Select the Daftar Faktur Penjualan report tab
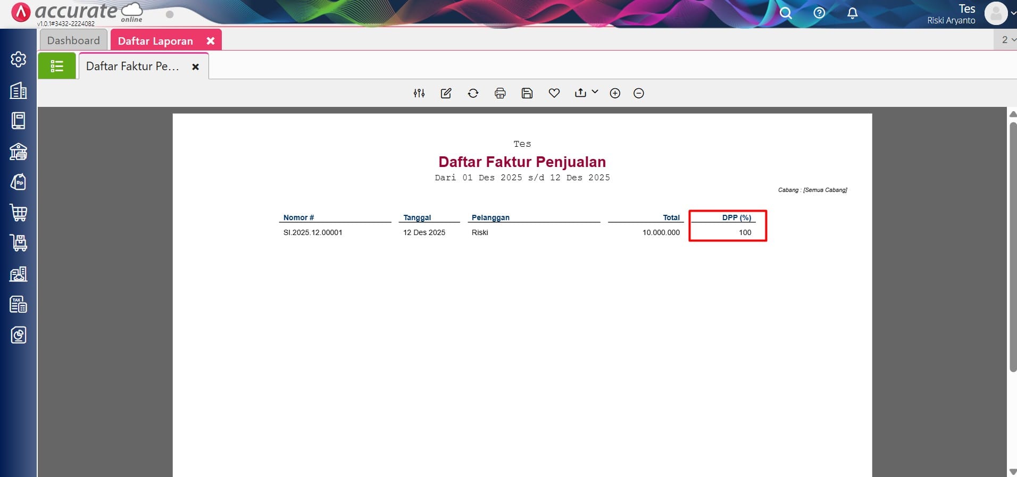This screenshot has height=477, width=1017. 133,66
